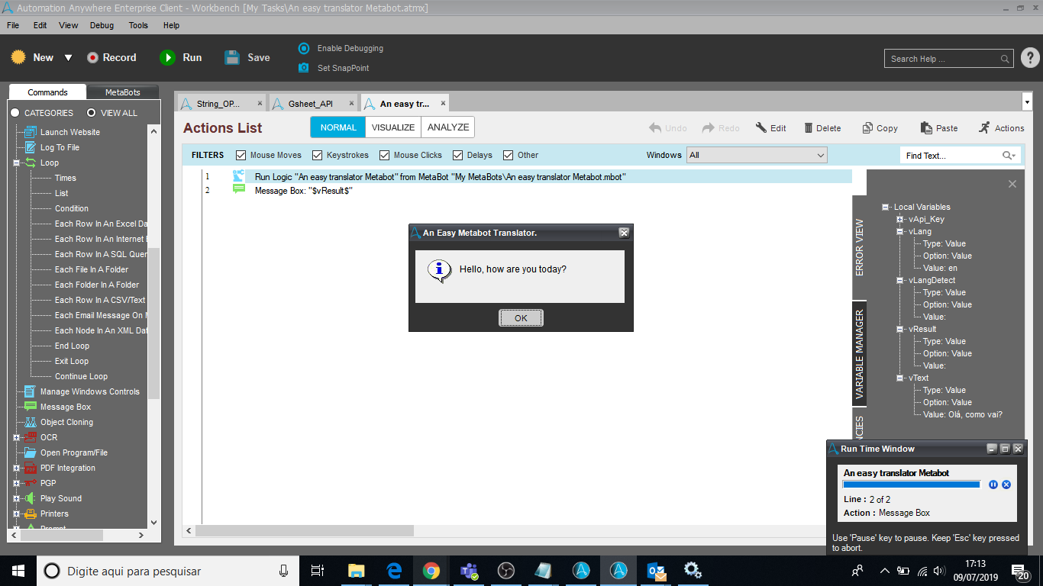1043x586 pixels.
Task: Click the Set SnapPoint camera icon
Action: pos(304,68)
